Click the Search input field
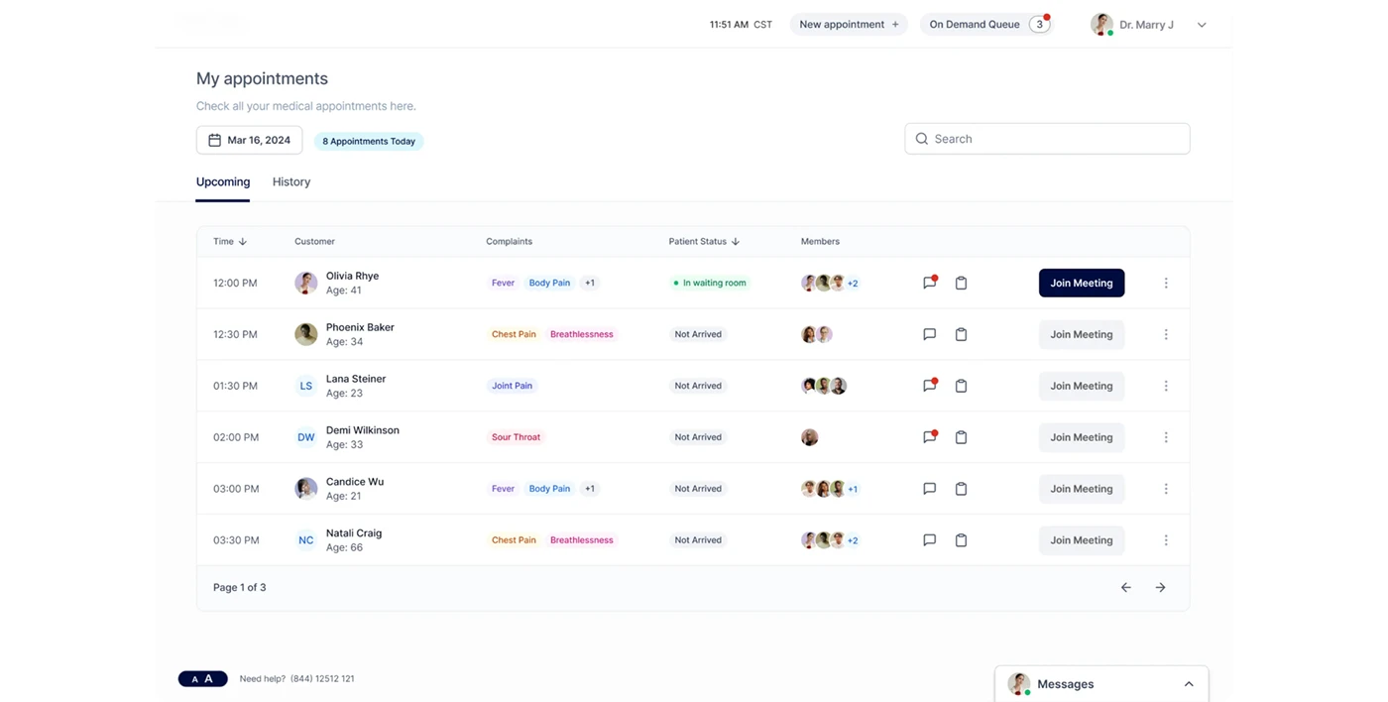The width and height of the screenshot is (1388, 702). (x=1047, y=139)
